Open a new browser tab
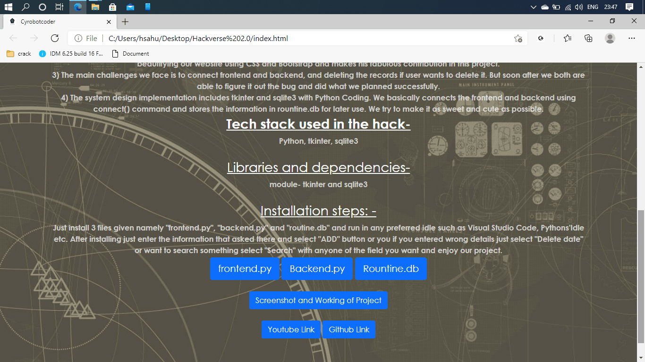The height and width of the screenshot is (362, 645). pyautogui.click(x=125, y=22)
